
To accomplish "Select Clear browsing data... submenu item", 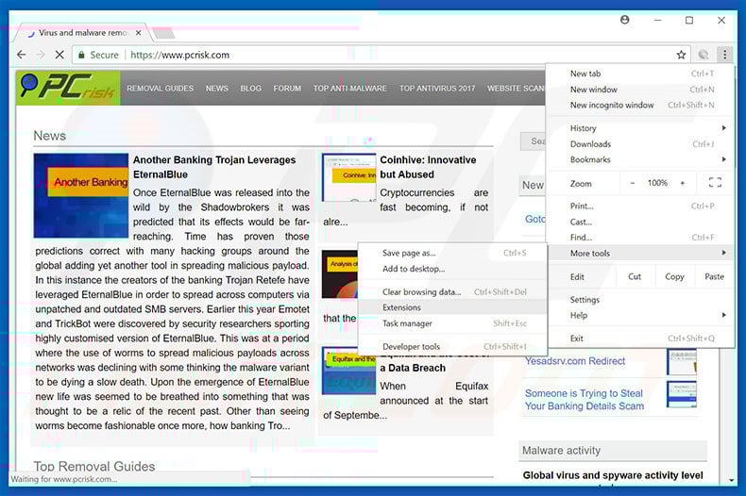I will coord(452,292).
